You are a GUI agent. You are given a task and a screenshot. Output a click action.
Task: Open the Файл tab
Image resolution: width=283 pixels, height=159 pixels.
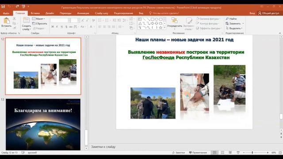[6, 13]
